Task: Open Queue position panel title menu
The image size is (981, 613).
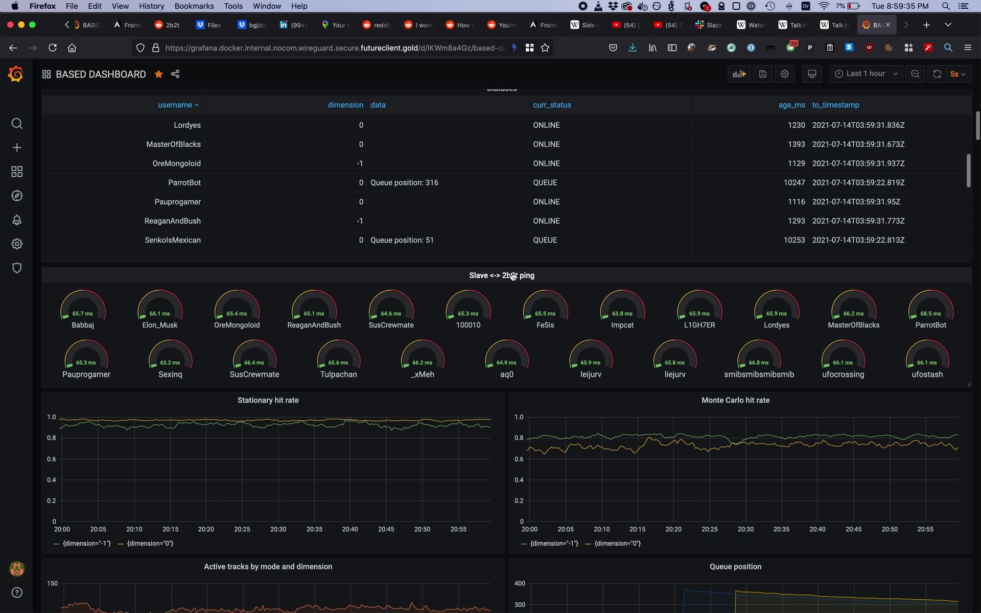Action: (735, 567)
